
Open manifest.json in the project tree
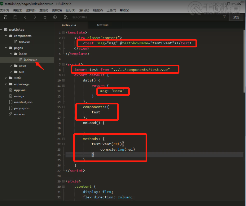(x=23, y=102)
